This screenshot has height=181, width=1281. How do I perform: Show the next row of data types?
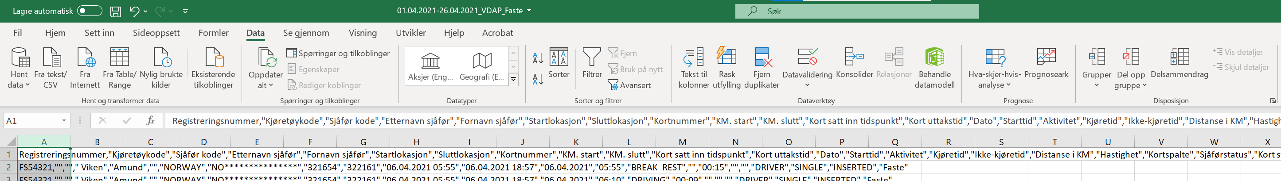pyautogui.click(x=514, y=66)
